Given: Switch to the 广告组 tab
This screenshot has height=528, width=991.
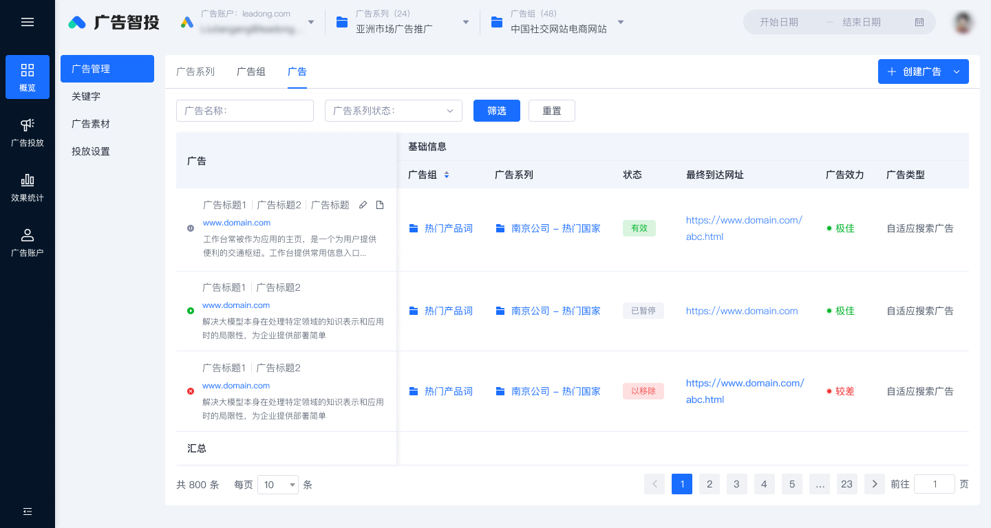Looking at the screenshot, I should [x=251, y=71].
